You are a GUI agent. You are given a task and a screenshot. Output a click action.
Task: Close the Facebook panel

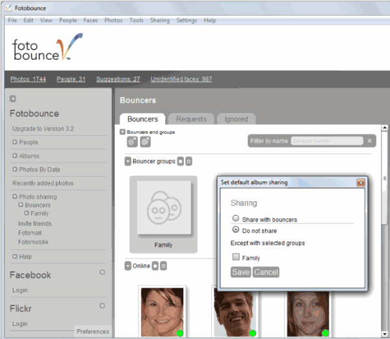[102, 272]
